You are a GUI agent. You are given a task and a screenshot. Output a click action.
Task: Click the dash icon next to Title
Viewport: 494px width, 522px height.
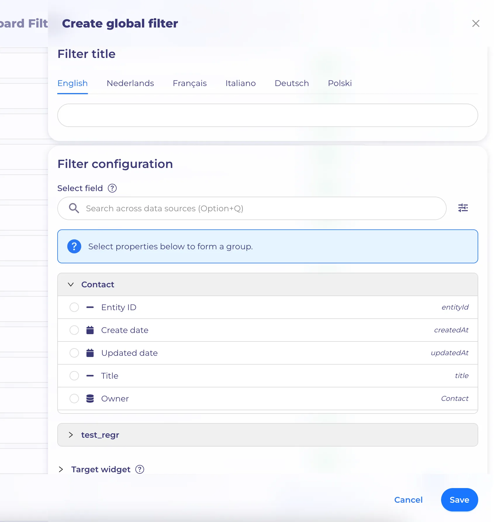point(90,376)
